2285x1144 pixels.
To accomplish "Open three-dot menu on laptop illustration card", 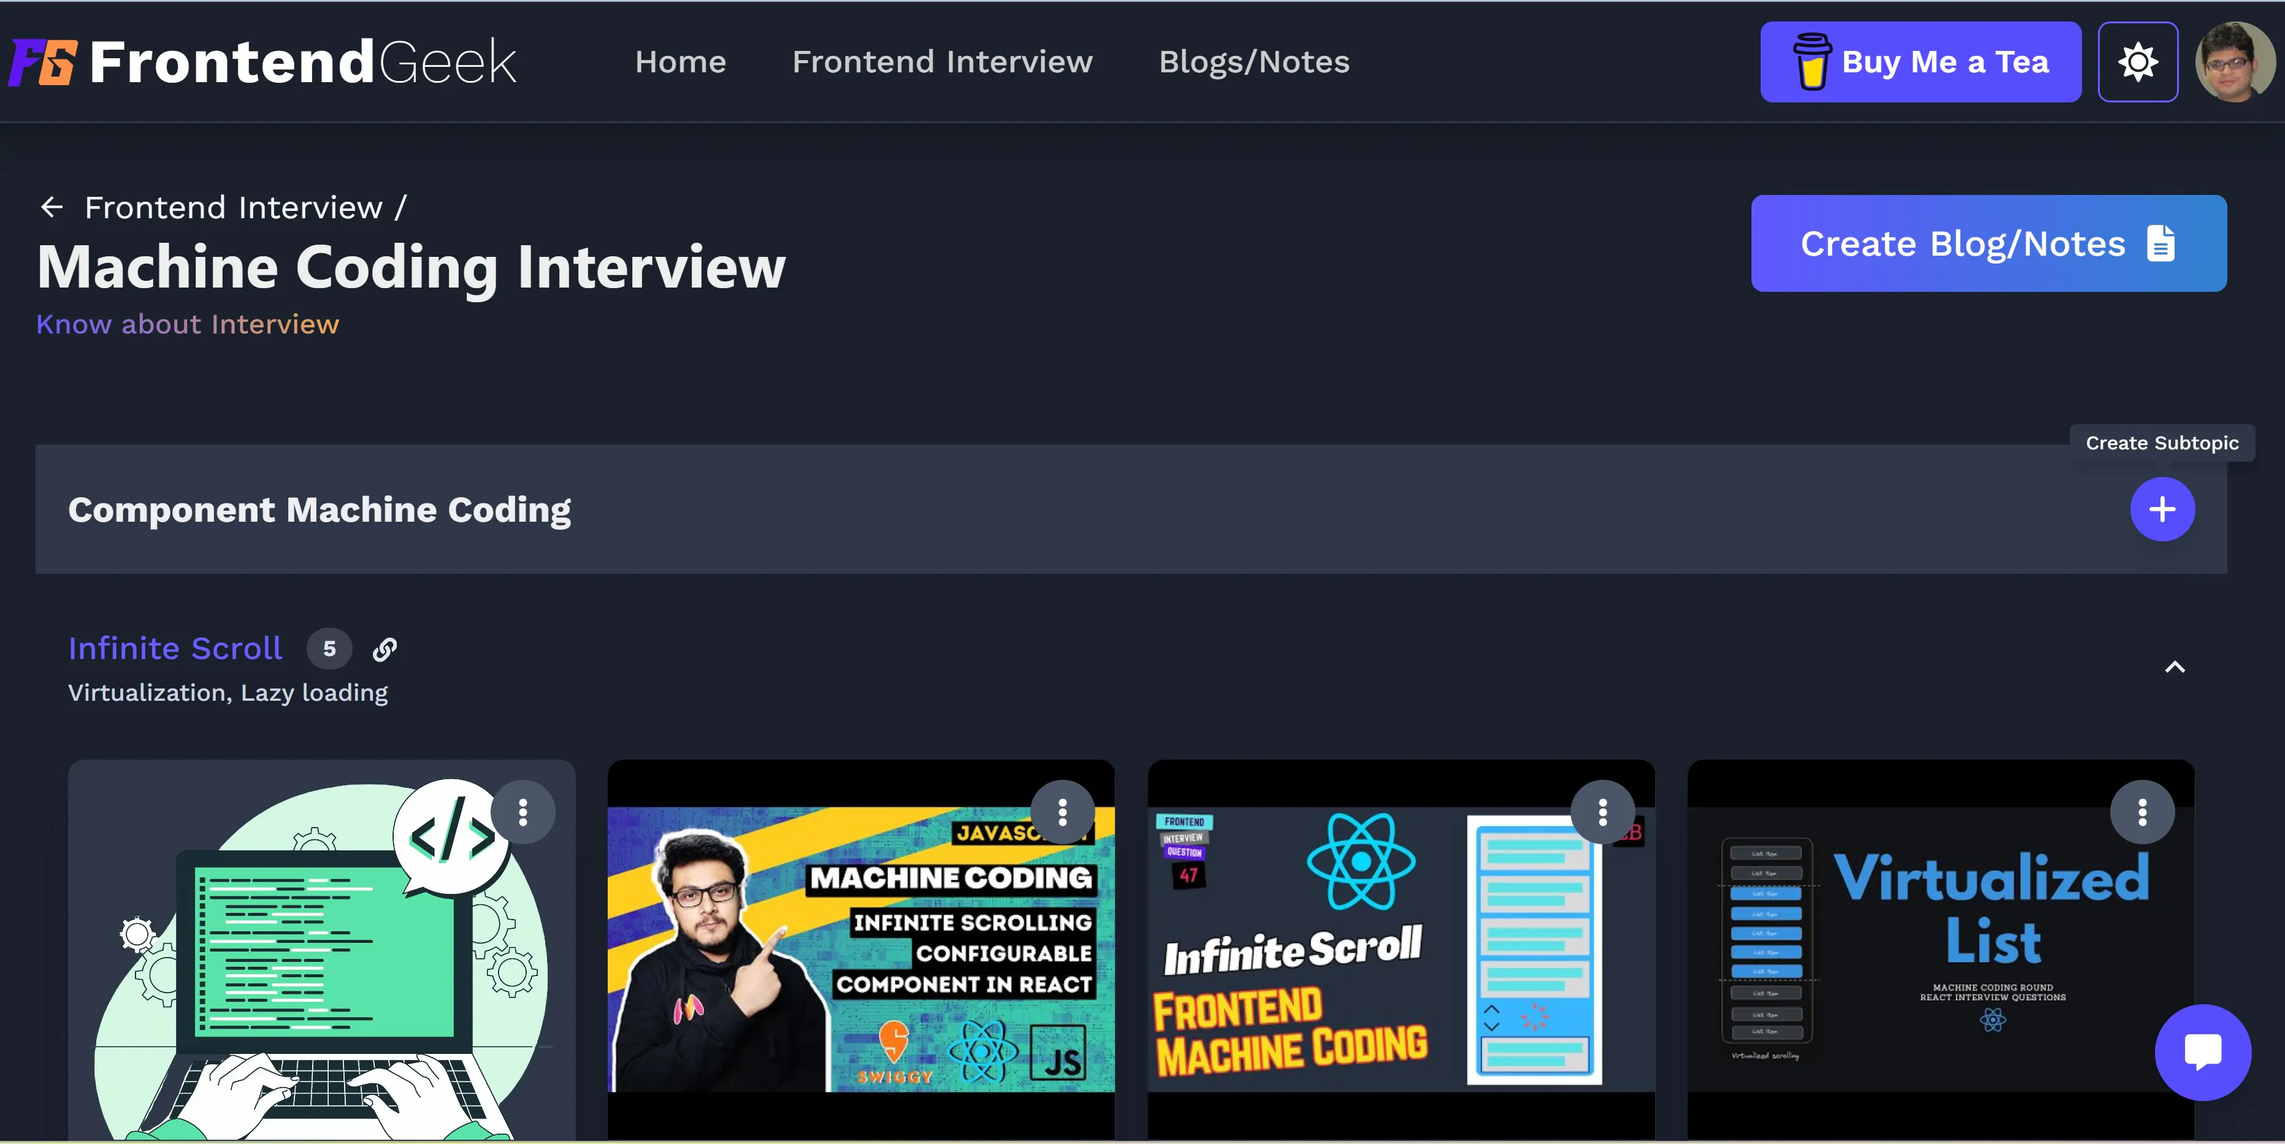I will click(x=523, y=812).
